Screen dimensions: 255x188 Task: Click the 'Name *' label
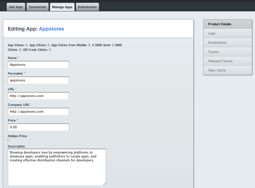[13, 58]
